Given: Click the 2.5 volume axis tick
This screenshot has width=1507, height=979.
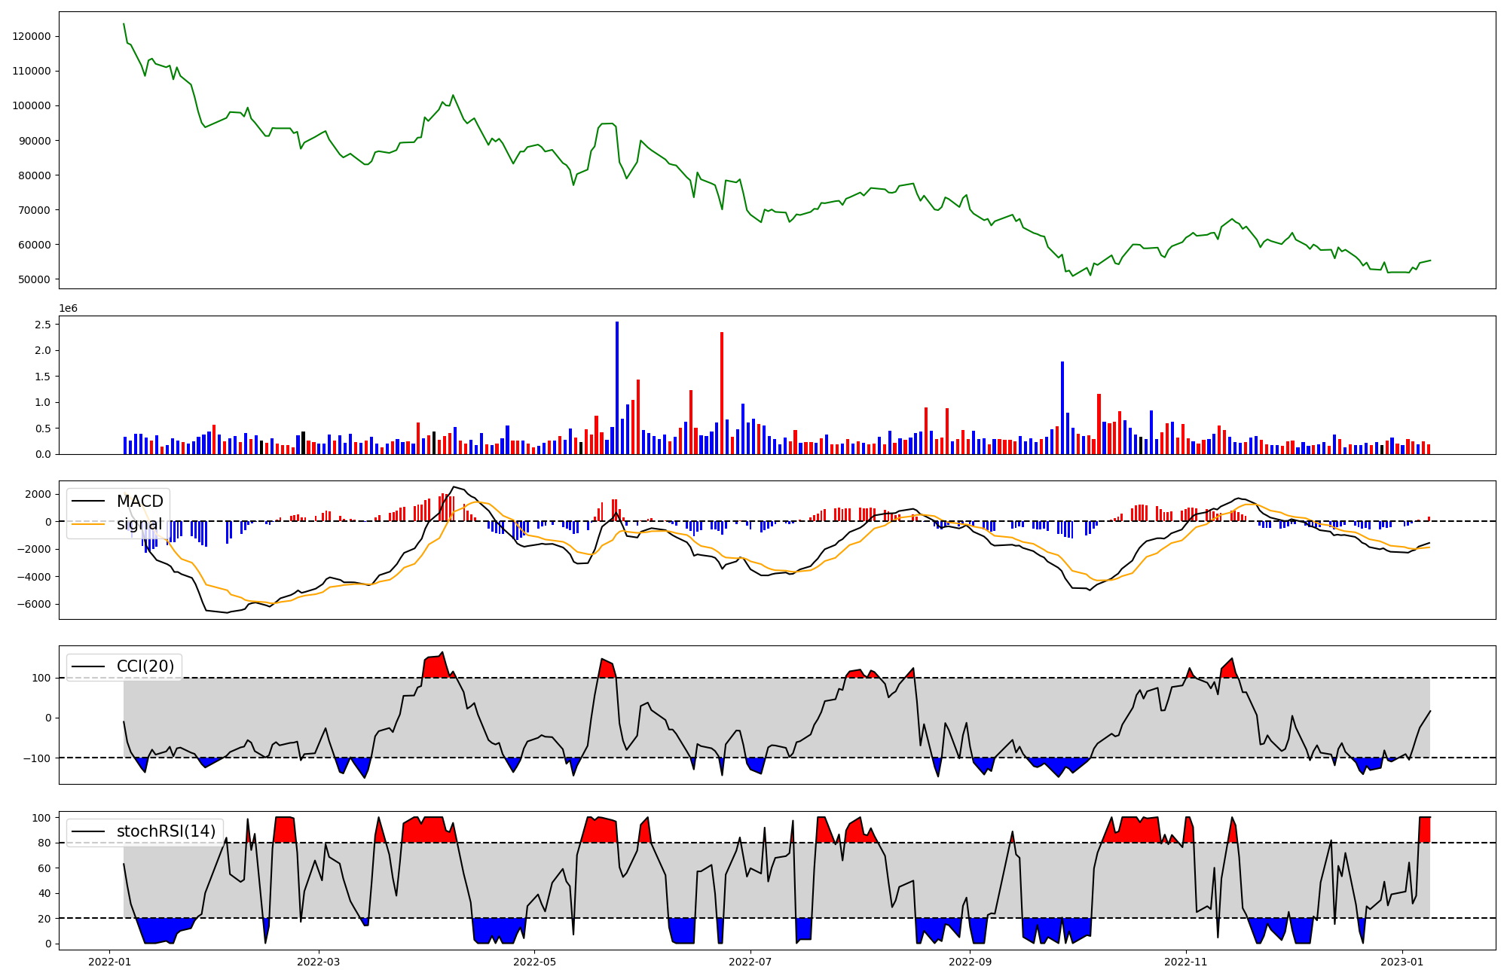Looking at the screenshot, I should 43,325.
